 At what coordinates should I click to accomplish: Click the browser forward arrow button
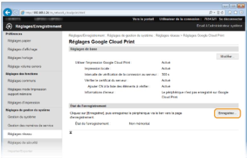tap(16, 12)
